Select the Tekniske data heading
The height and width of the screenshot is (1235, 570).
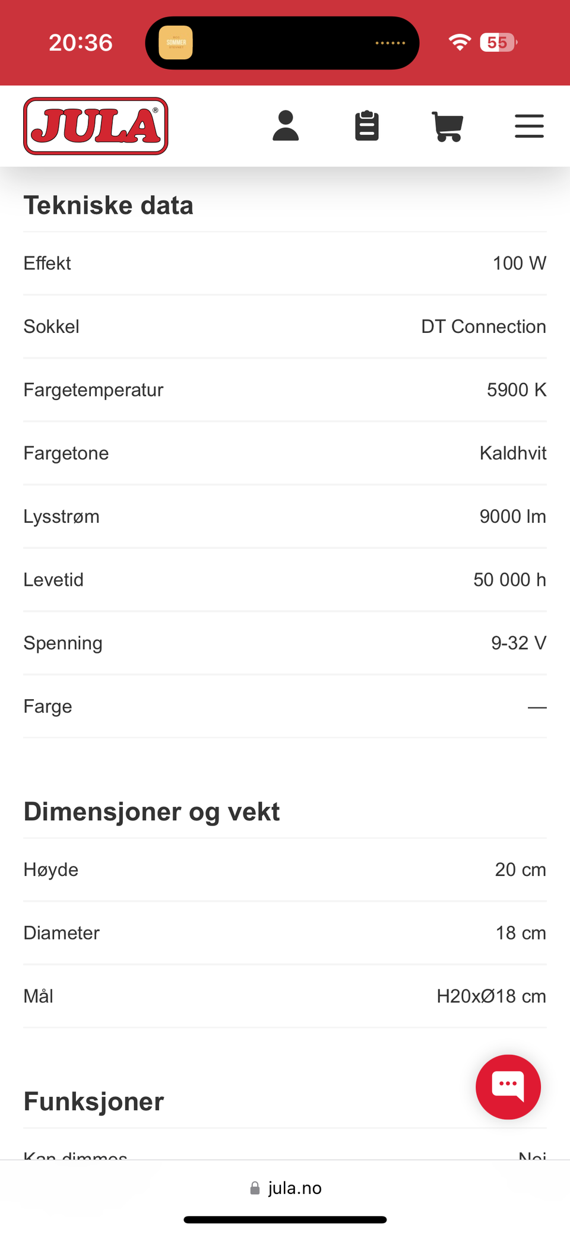[109, 205]
